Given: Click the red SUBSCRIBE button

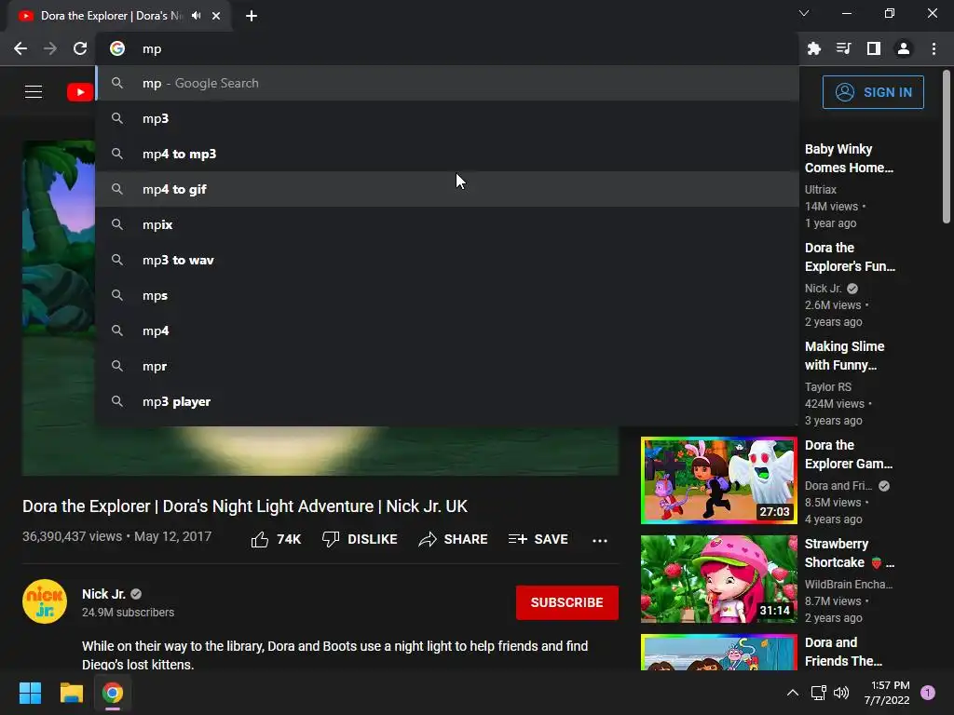Looking at the screenshot, I should (567, 602).
